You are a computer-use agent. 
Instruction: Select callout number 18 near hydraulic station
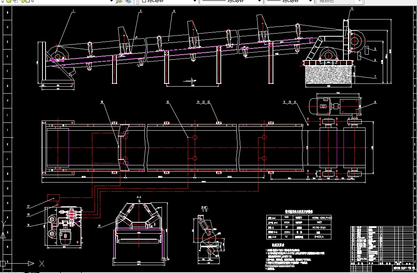tap(28, 214)
